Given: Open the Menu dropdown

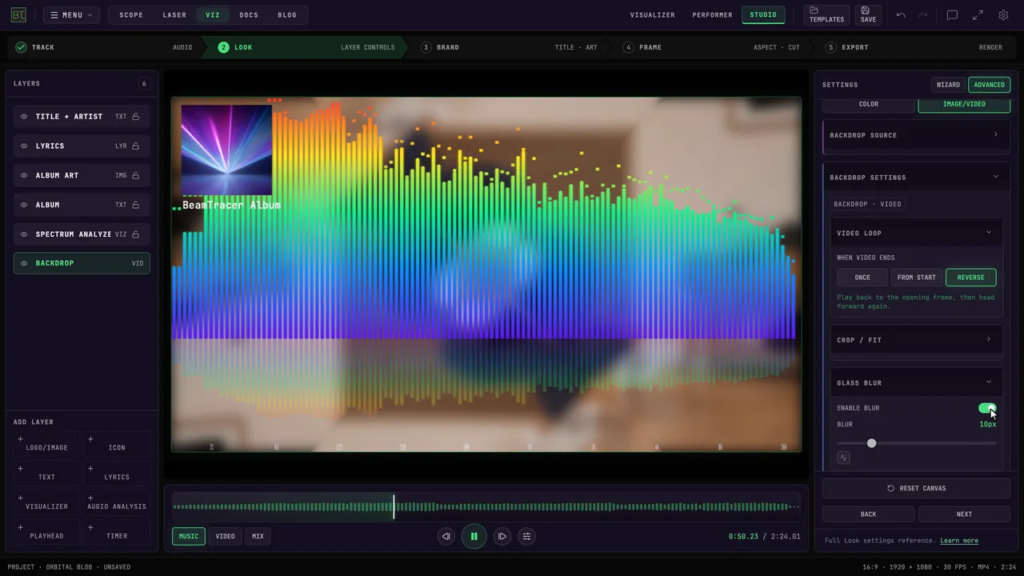Looking at the screenshot, I should [x=72, y=15].
